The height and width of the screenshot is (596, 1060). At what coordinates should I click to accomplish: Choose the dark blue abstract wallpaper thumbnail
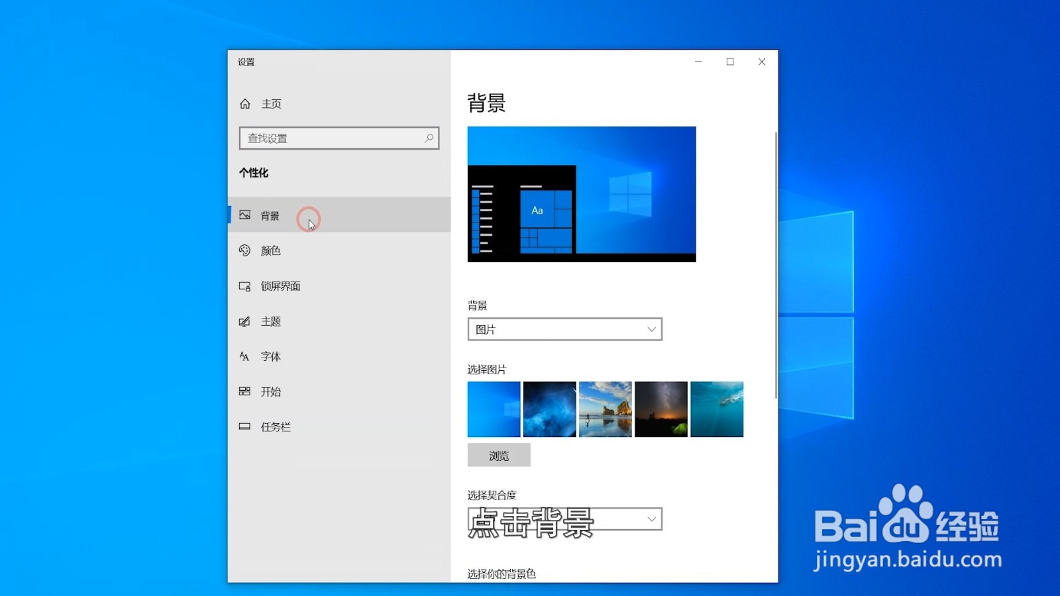click(x=549, y=409)
